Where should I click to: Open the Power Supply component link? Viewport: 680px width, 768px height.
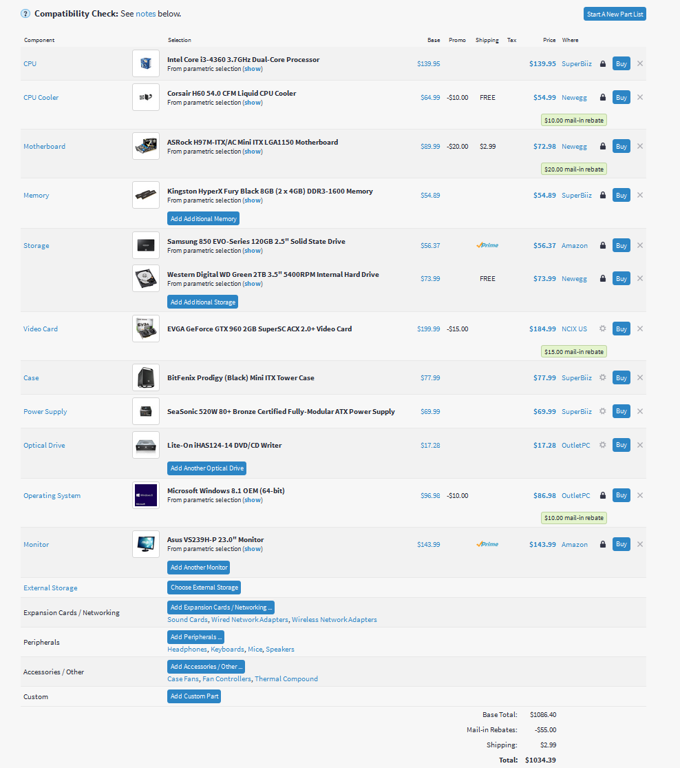coord(45,411)
